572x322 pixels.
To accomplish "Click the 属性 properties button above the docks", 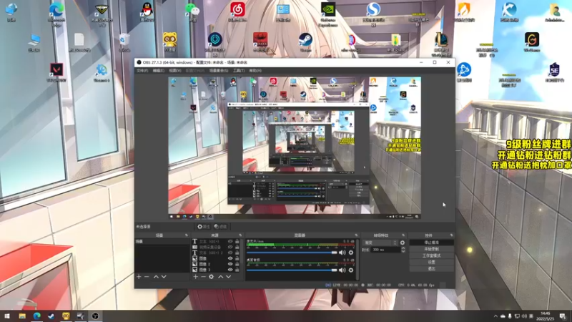I will click(204, 227).
